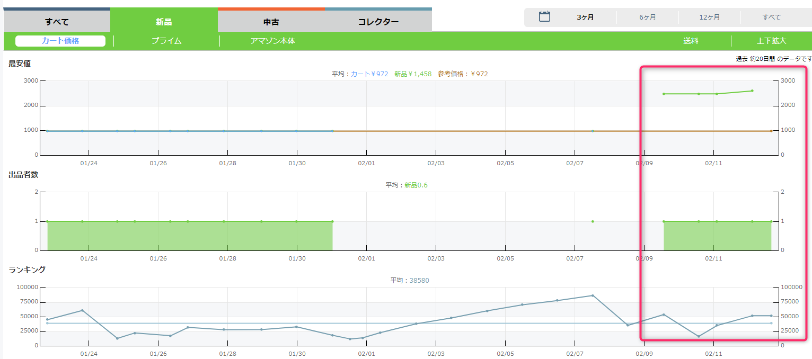Select the gray すべて tab beside 新品

[x=57, y=22]
